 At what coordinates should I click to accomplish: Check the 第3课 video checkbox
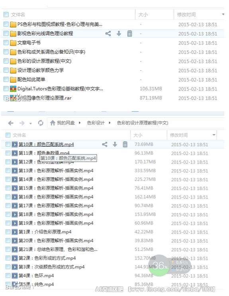point(8,267)
